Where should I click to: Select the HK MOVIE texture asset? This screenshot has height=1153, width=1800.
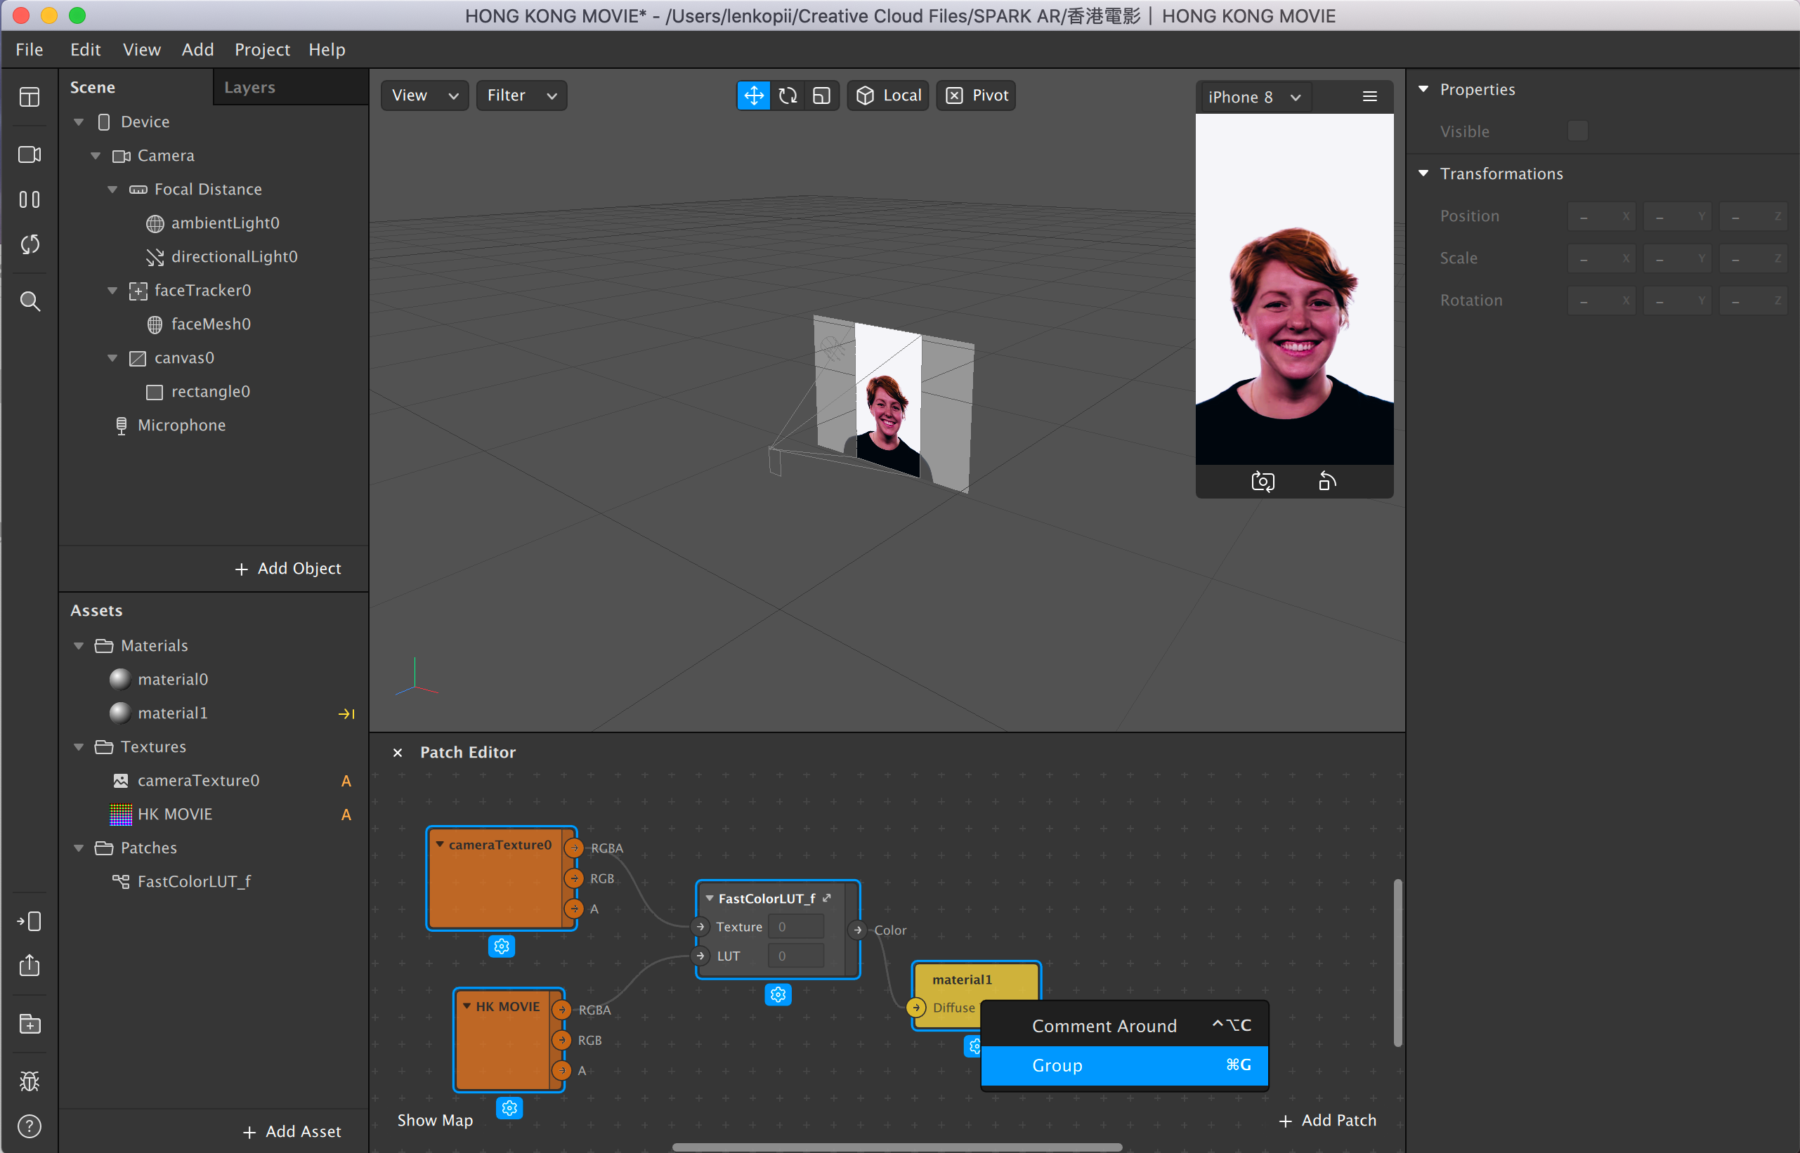coord(213,814)
